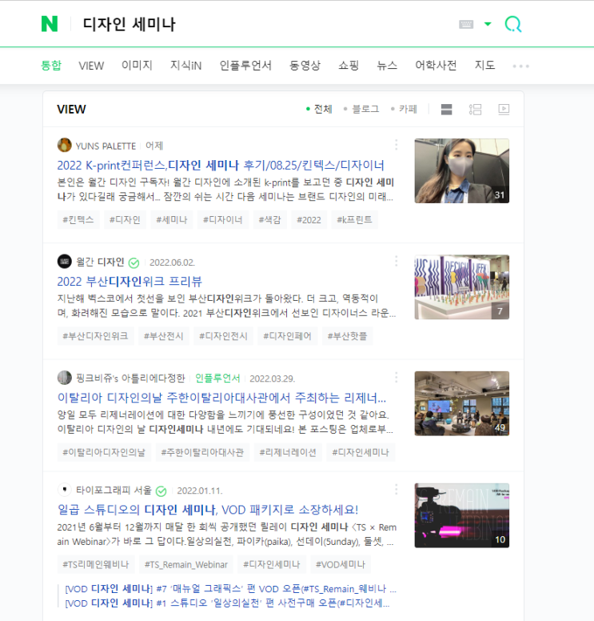Open the Remain Webinar camera thumbnail

click(462, 515)
